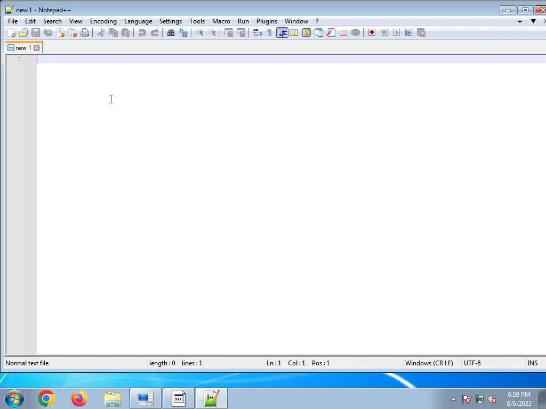The image size is (546, 409).
Task: Click line number 1 in the margin
Action: point(20,59)
